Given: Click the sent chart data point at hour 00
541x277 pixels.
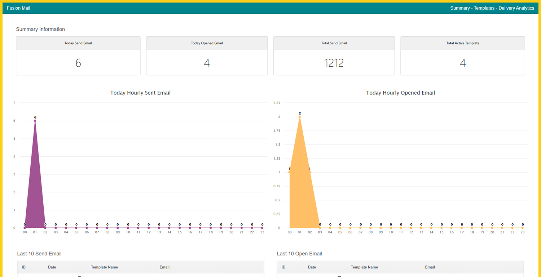Looking at the screenshot, I should pyautogui.click(x=25, y=228).
